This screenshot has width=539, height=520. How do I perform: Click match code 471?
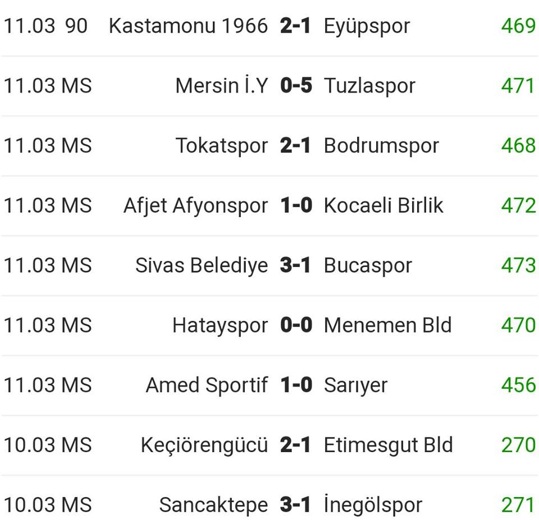(x=518, y=86)
